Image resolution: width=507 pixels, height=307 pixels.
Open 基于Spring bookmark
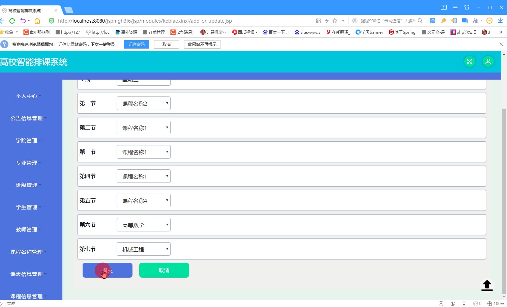(402, 32)
